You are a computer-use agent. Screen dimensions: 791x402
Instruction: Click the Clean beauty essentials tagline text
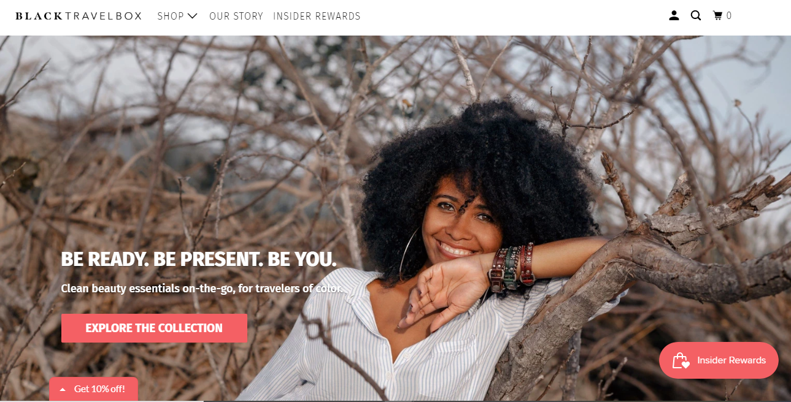point(202,288)
